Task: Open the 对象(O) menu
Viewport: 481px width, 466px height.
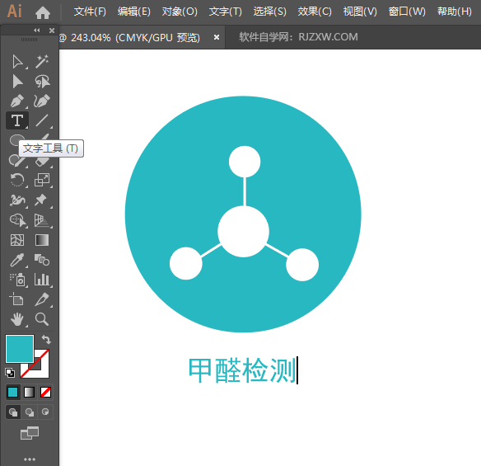Action: (180, 12)
